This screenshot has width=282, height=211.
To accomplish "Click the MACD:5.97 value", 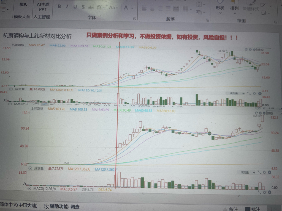I will point(69,189).
